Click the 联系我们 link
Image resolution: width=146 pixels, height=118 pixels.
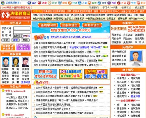(94, 7)
